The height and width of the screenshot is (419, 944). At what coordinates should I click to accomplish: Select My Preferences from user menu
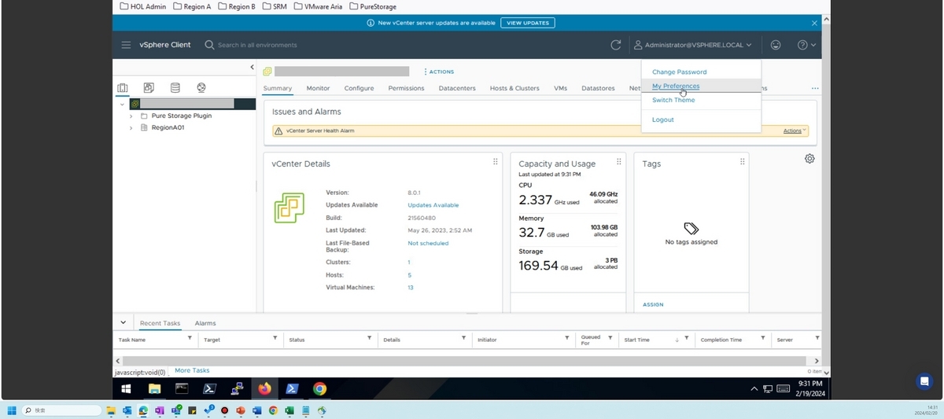[676, 86]
